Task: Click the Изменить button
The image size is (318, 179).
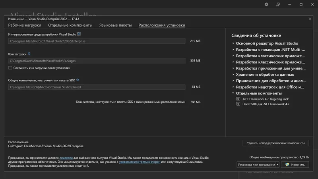Action: [295, 165]
